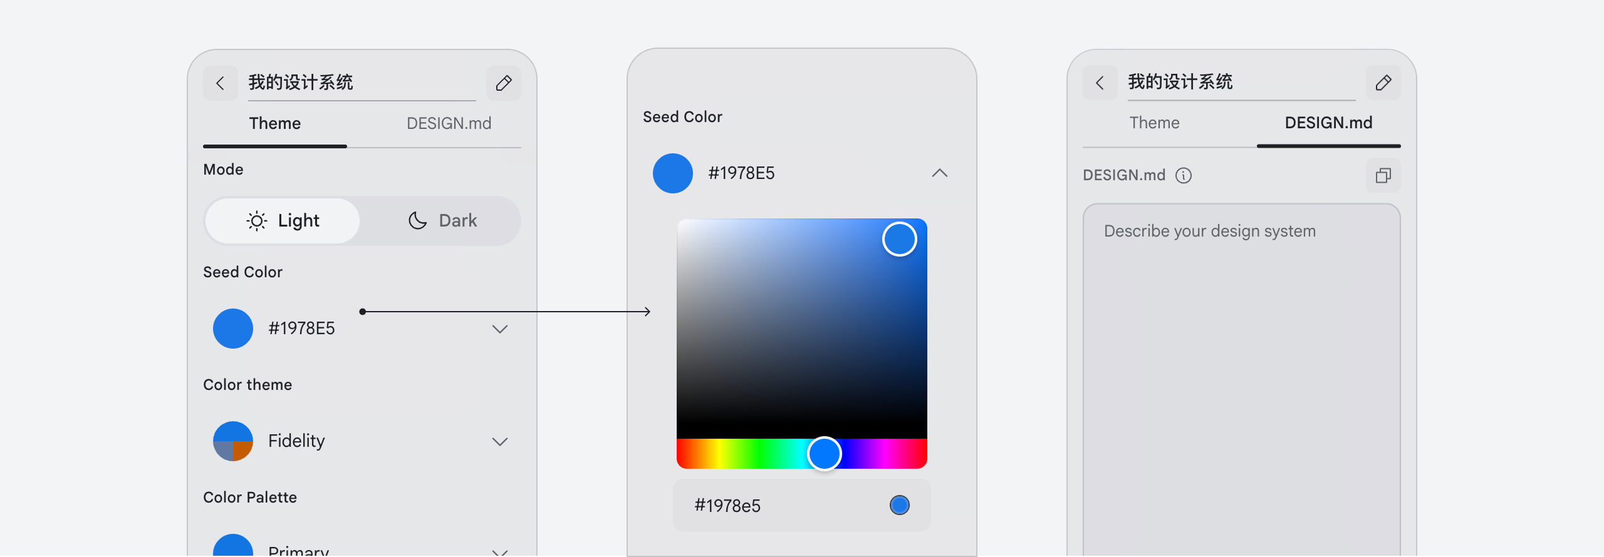Click the back arrow in right panel
Image resolution: width=1604 pixels, height=557 pixels.
click(1100, 83)
